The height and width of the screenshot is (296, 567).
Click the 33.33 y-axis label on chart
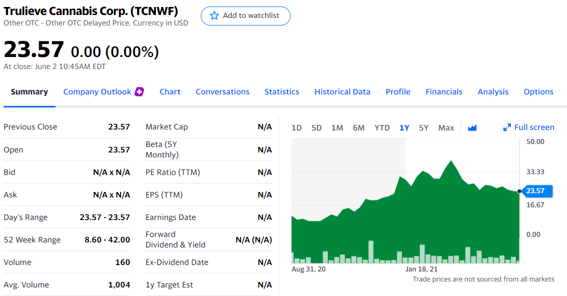pyautogui.click(x=535, y=171)
